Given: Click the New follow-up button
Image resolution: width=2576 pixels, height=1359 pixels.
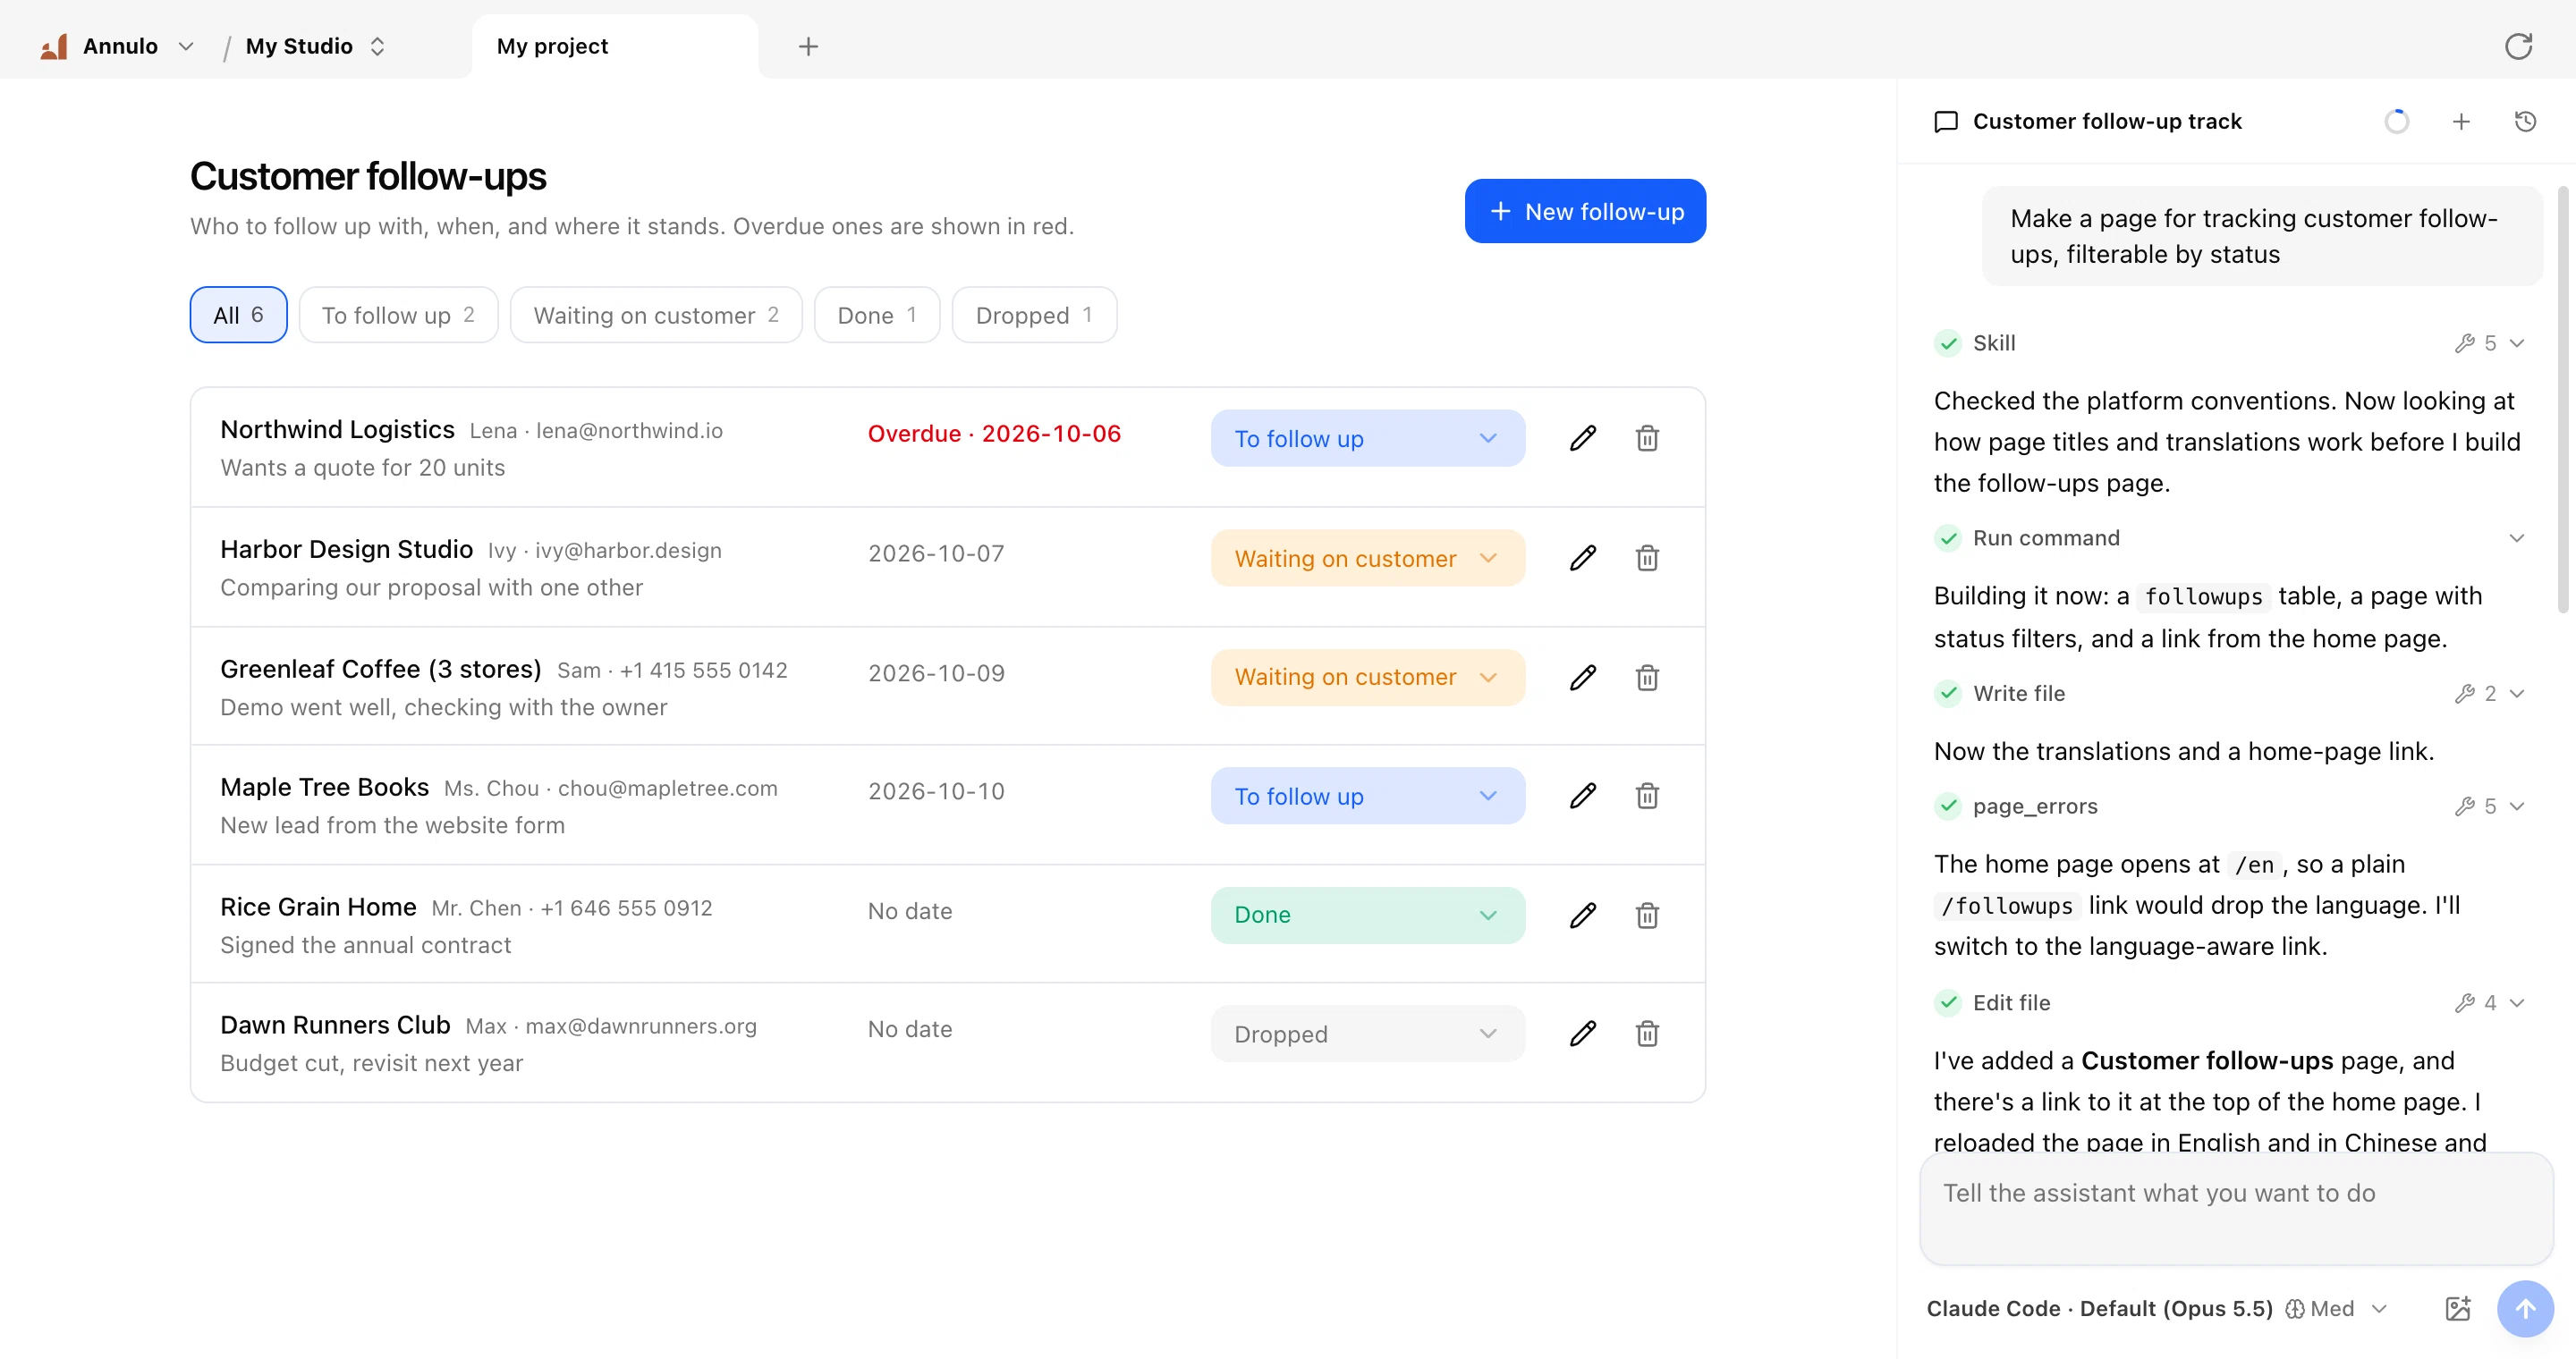Looking at the screenshot, I should 1585,211.
